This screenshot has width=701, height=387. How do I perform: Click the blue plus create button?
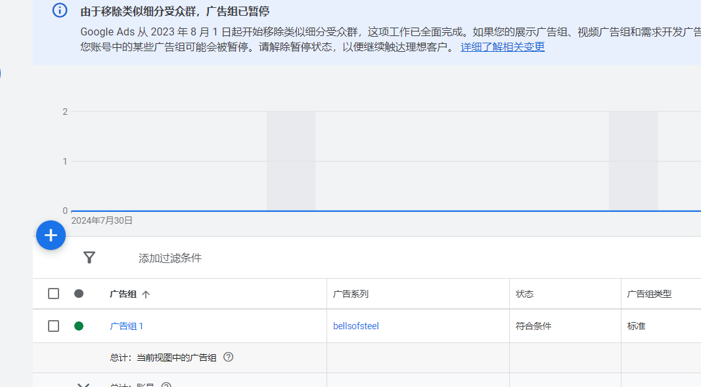(x=51, y=235)
